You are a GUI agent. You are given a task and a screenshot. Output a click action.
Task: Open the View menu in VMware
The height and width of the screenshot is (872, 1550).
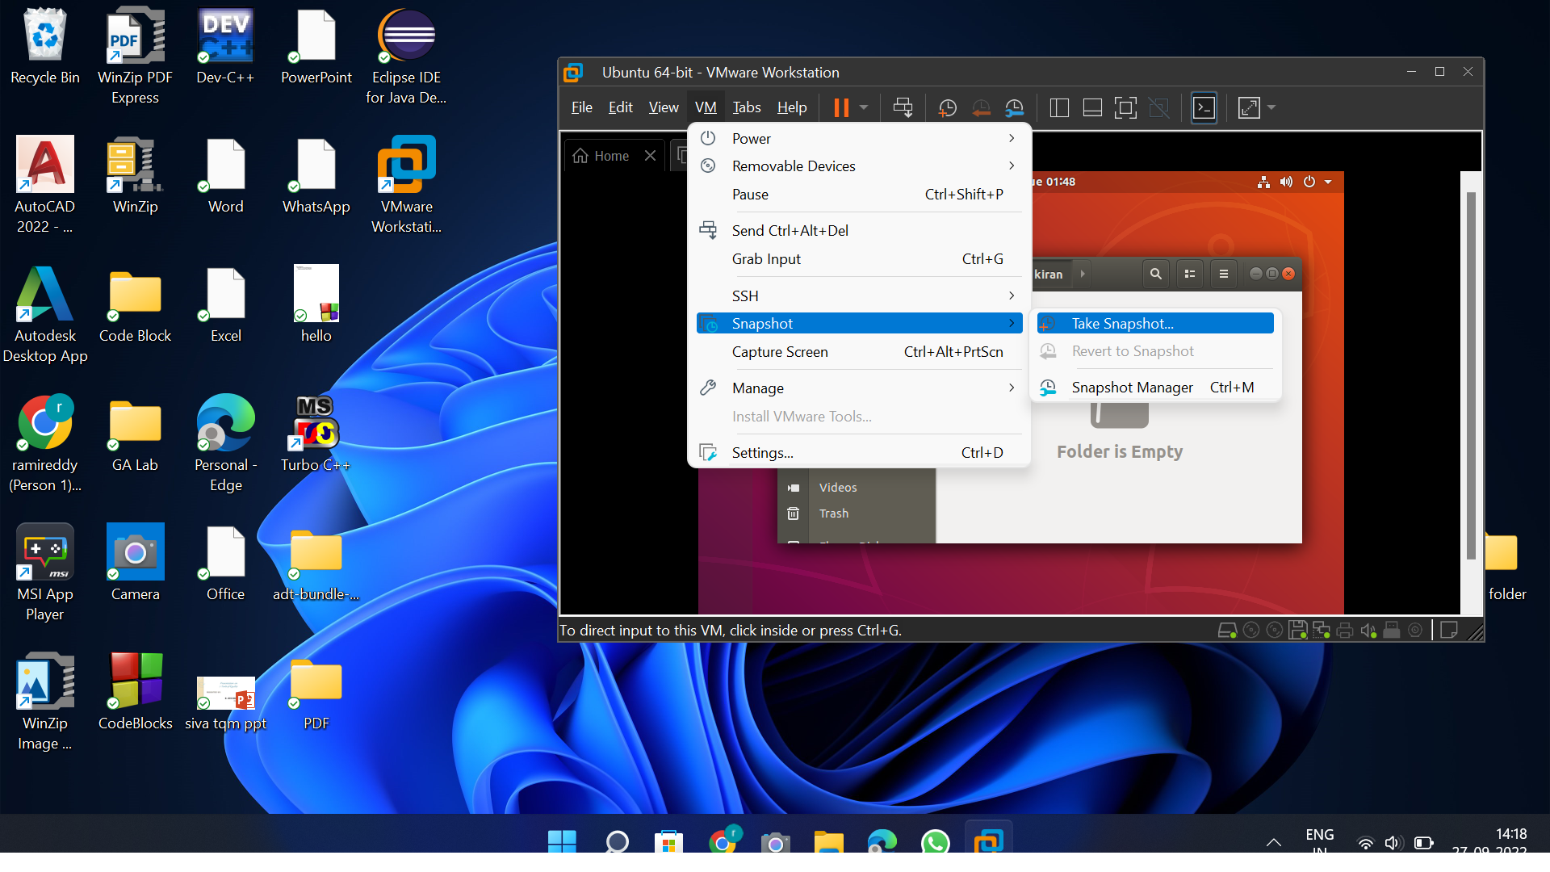[664, 107]
